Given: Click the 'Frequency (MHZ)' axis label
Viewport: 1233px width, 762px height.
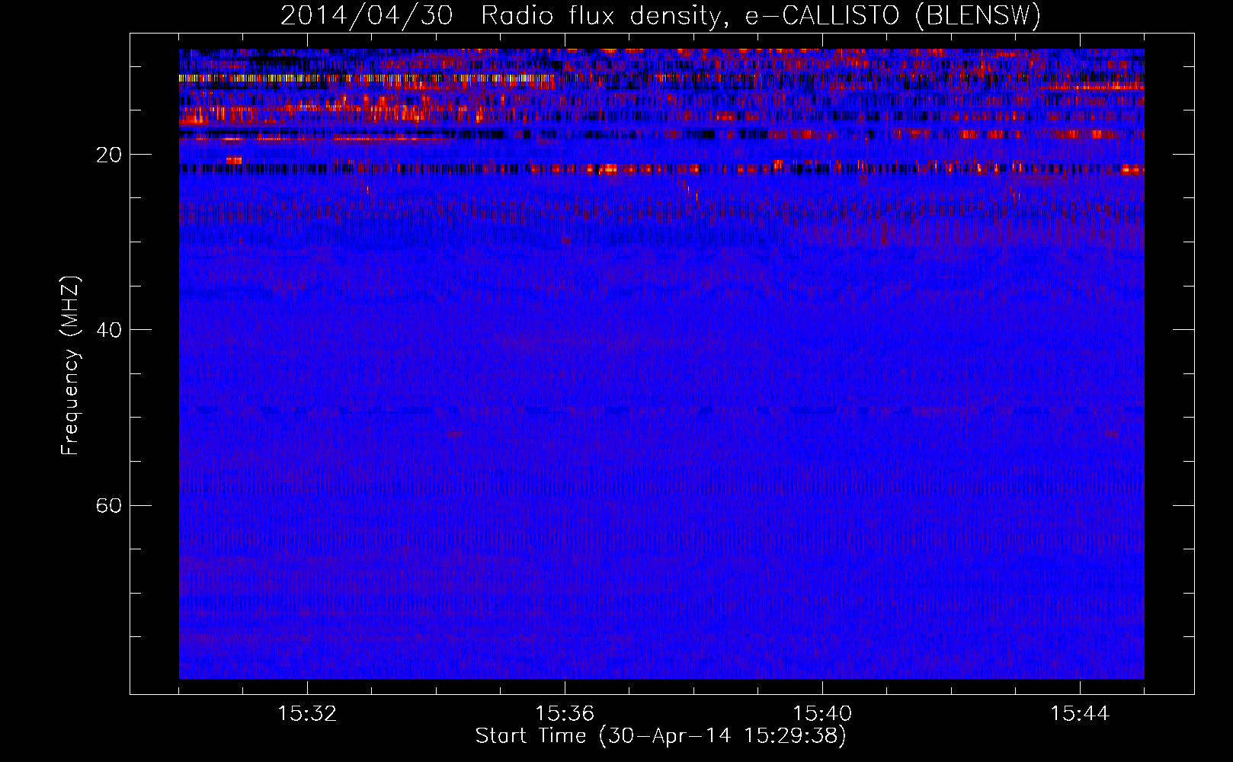Looking at the screenshot, I should tap(70, 366).
